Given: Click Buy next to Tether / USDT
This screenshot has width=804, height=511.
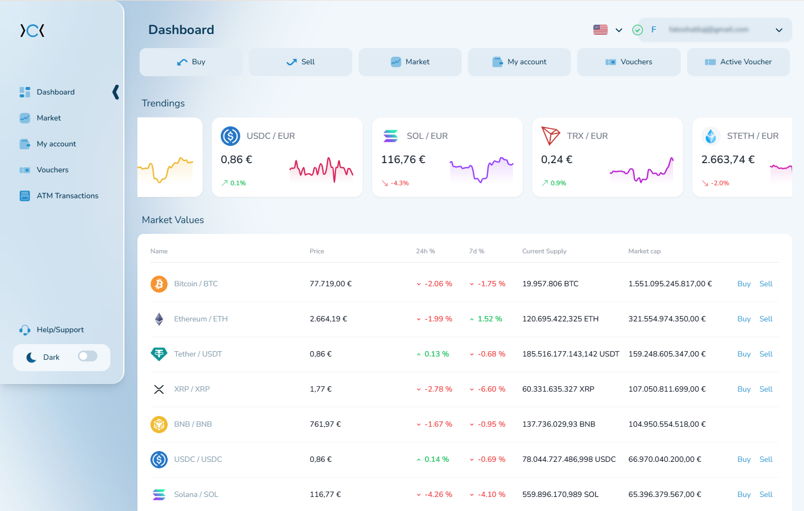Looking at the screenshot, I should pos(744,354).
